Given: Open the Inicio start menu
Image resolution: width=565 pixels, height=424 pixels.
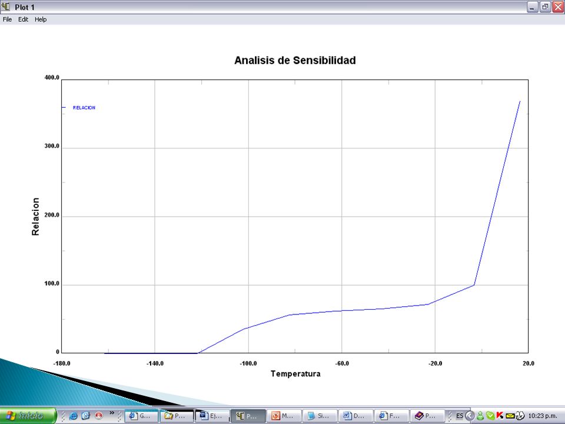Looking at the screenshot, I should point(28,416).
